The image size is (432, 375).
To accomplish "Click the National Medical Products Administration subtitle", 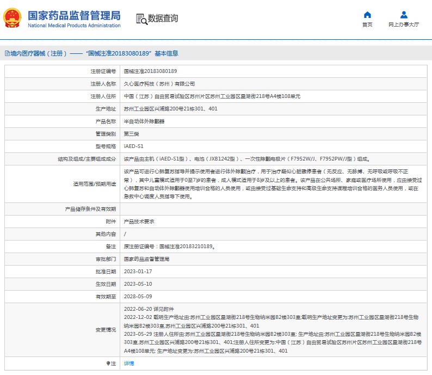I will pos(73,26).
